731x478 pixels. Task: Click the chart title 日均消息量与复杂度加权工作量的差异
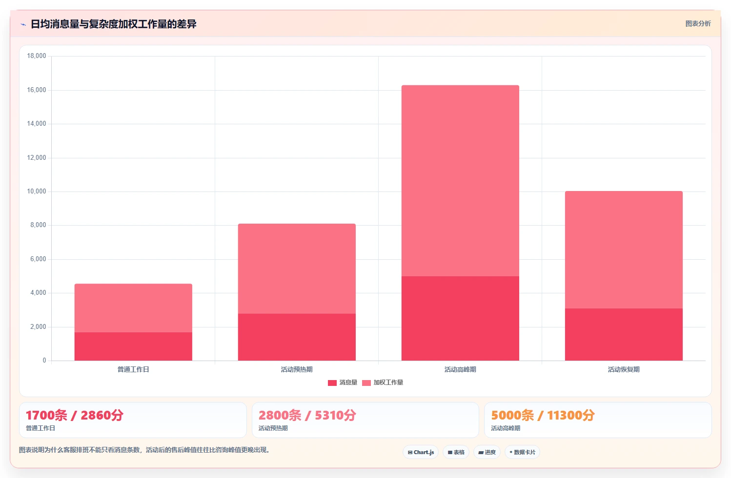[113, 24]
